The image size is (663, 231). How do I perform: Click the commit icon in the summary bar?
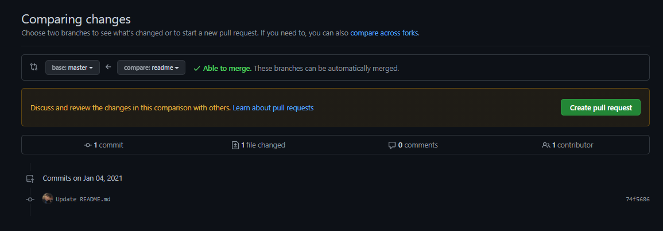click(88, 145)
